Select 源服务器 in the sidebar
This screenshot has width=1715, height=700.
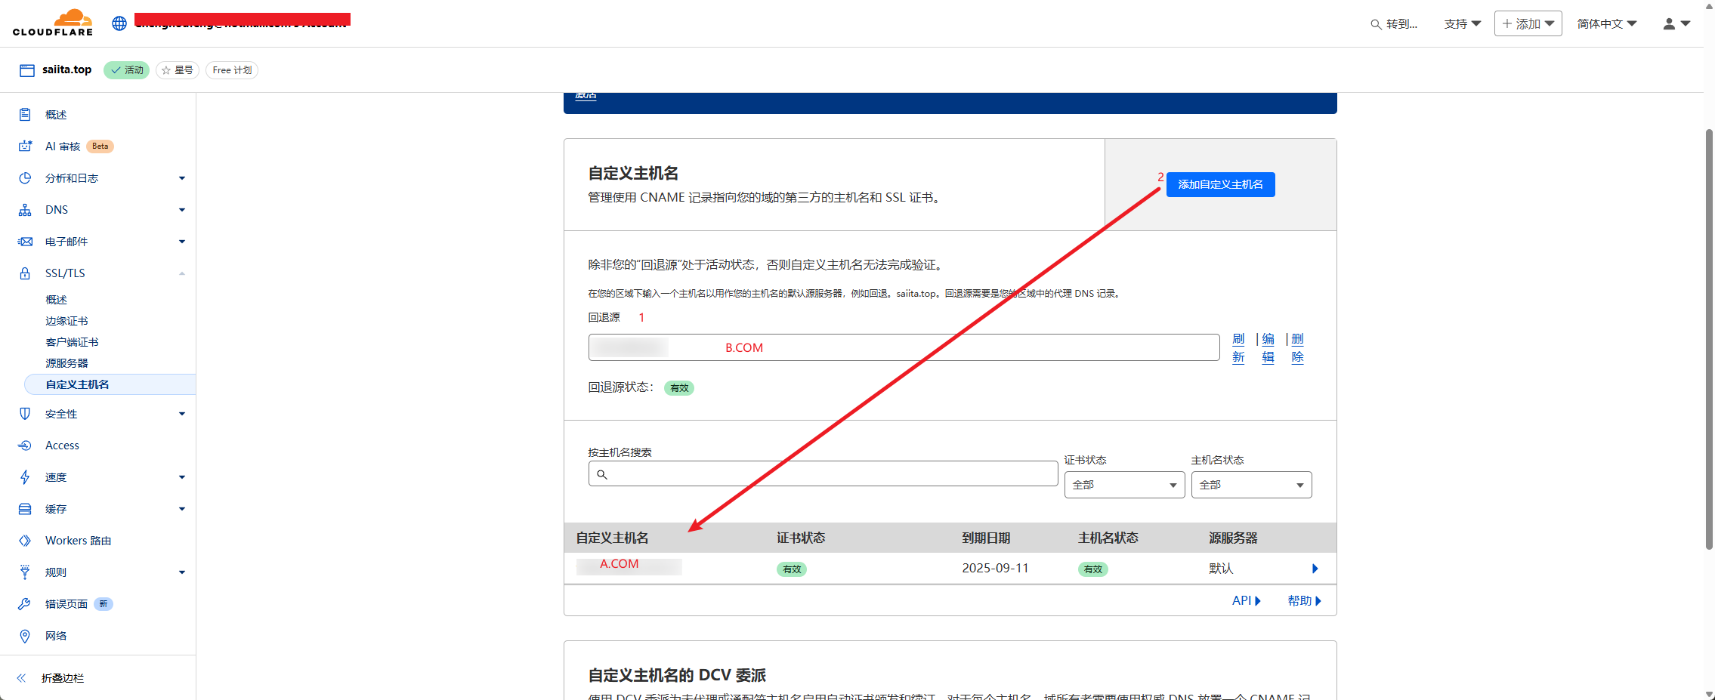66,363
